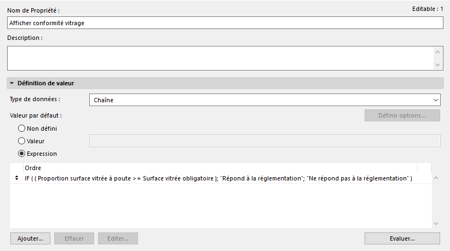Click the Nom de Propriété text field
This screenshot has width=450, height=251.
tap(225, 22)
